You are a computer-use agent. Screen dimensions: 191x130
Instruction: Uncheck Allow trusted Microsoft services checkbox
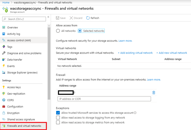point(58,113)
